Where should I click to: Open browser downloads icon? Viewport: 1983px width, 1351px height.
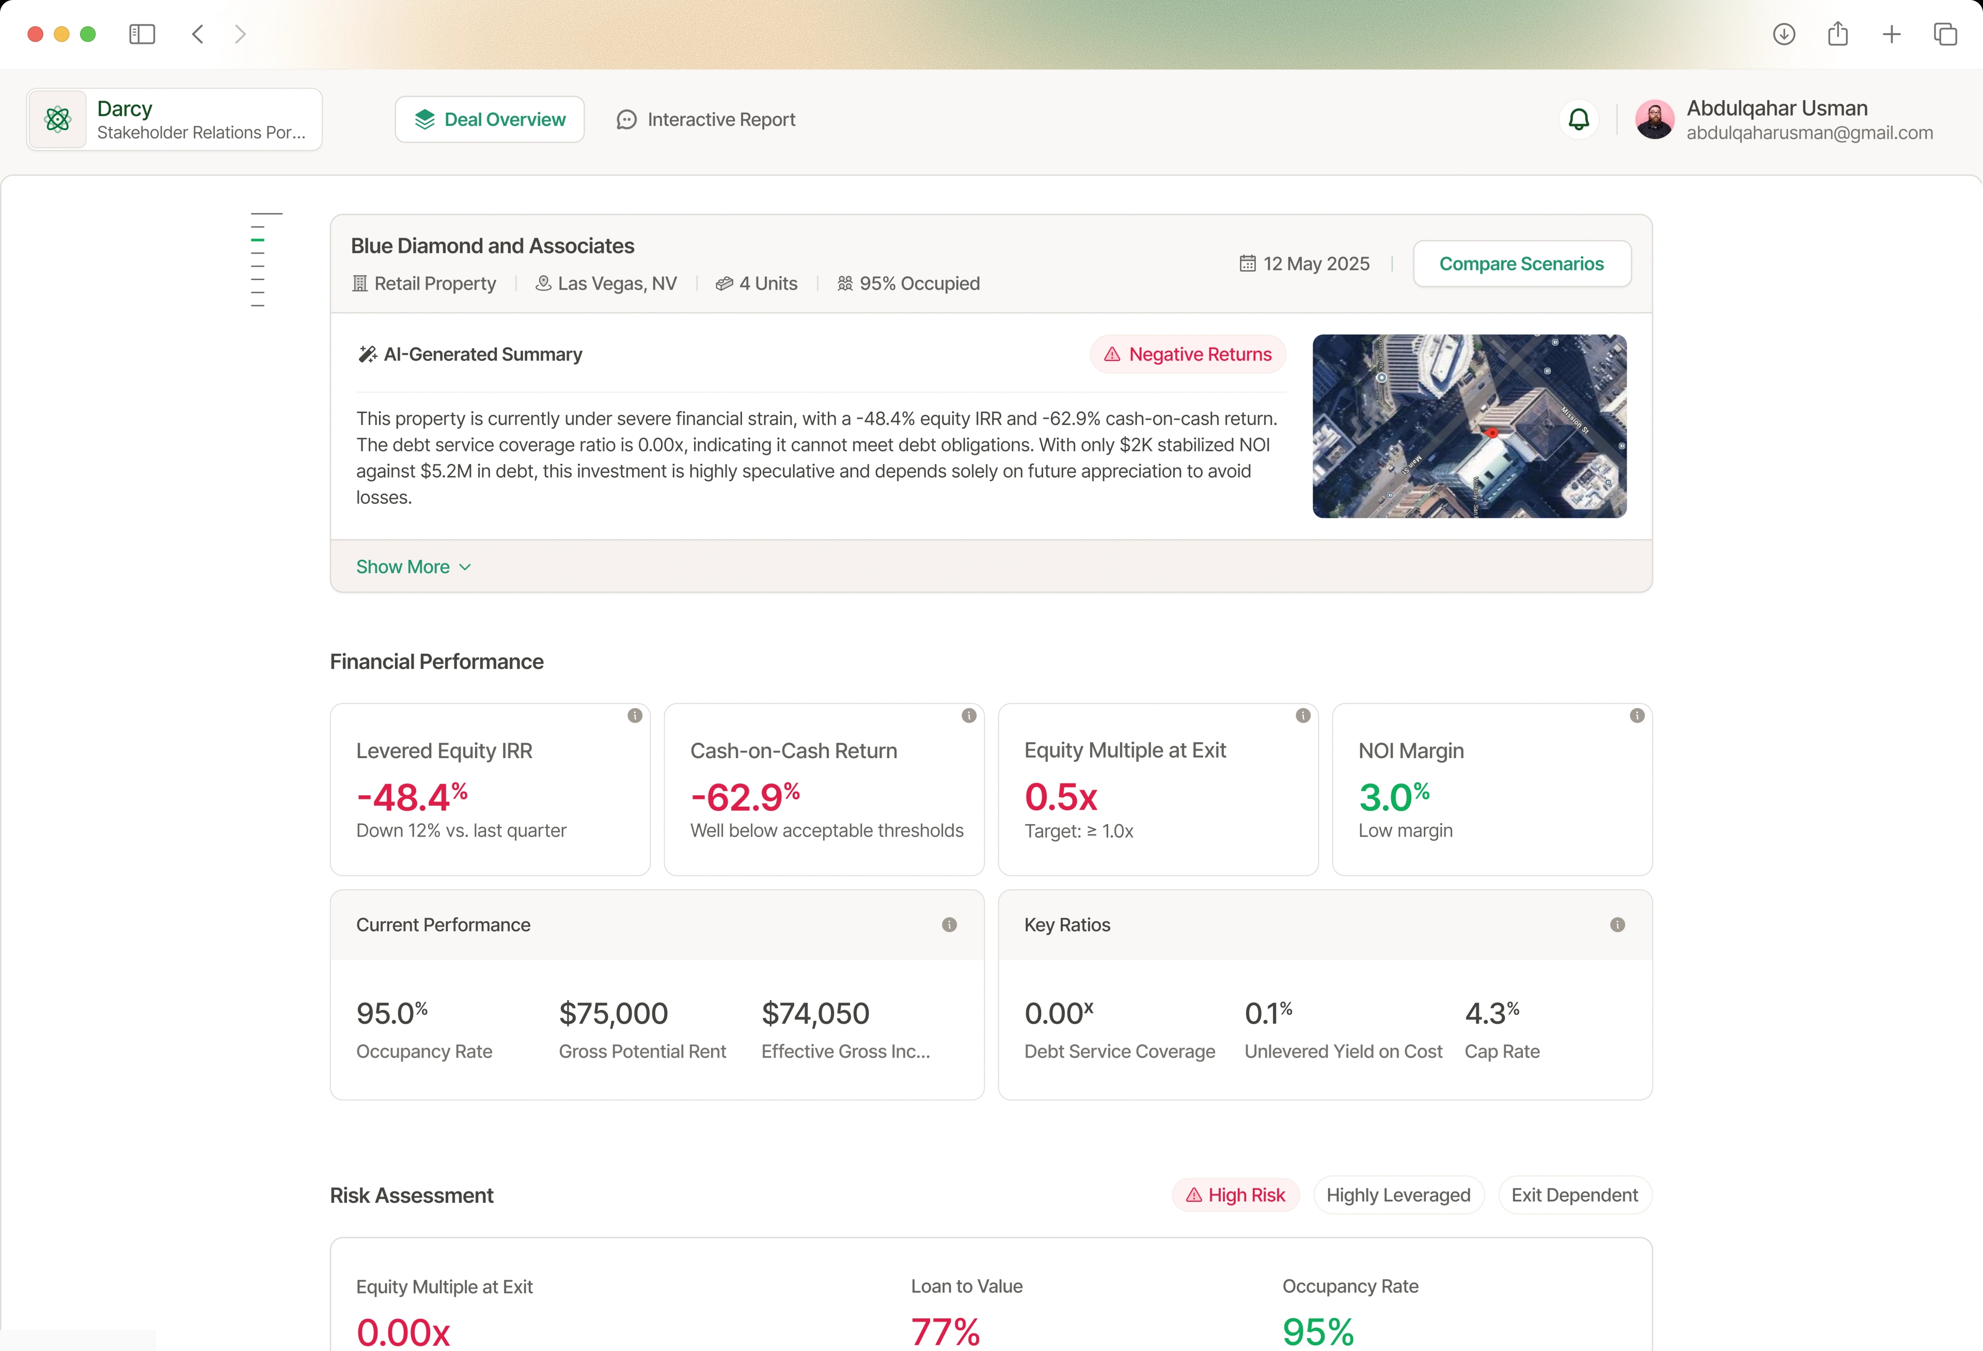click(1784, 34)
